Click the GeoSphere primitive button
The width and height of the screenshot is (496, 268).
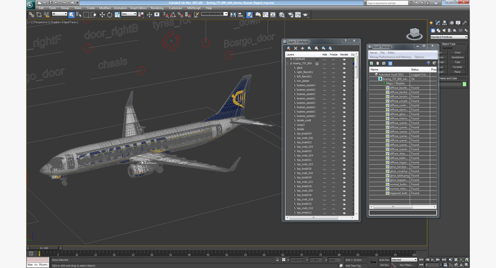(457, 57)
